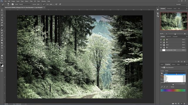Image resolution: width=188 pixels, height=105 pixels.
Task: Select the Rectangular Marquee tool
Action: [2, 13]
